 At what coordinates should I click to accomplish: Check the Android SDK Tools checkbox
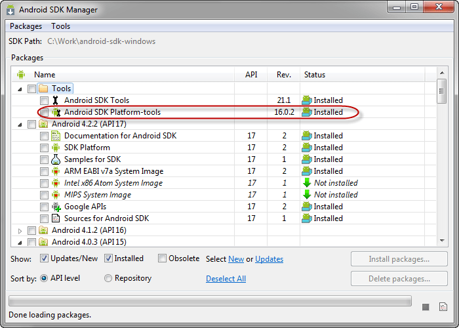click(x=44, y=100)
